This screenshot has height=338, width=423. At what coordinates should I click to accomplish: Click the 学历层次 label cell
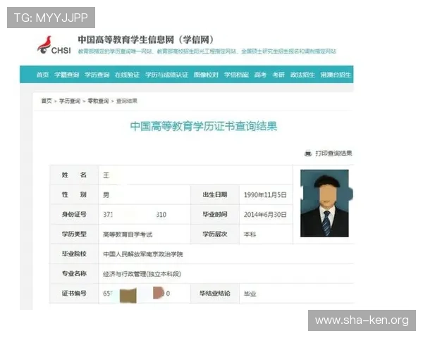click(215, 234)
